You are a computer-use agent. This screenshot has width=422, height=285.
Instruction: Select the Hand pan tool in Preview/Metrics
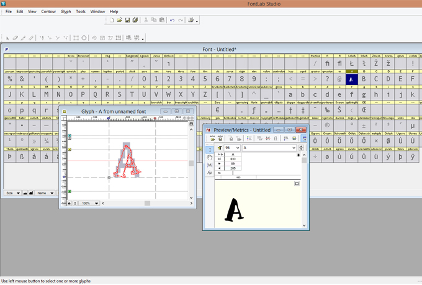[210, 158]
